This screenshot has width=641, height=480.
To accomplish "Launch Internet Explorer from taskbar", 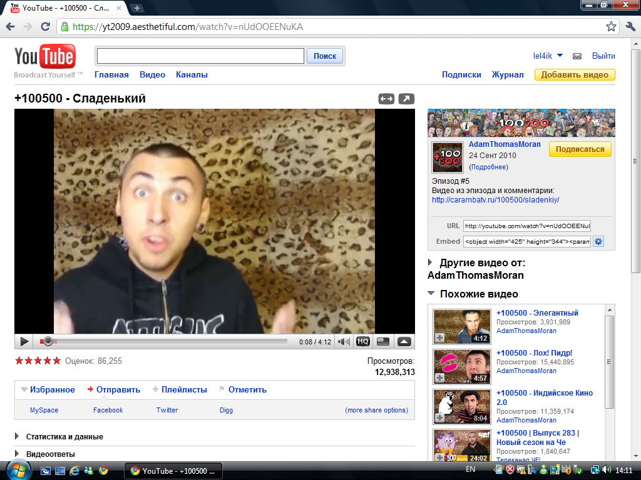I will point(74,471).
